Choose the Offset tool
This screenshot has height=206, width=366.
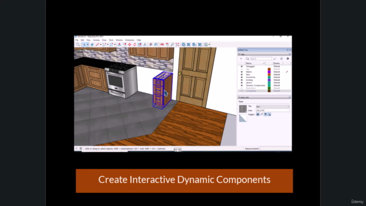[x=125, y=45]
